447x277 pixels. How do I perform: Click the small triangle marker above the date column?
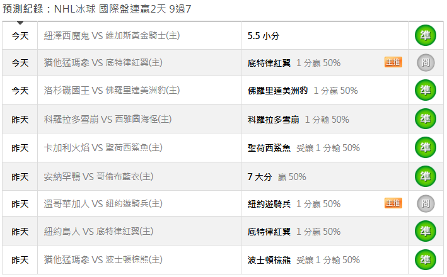click(x=20, y=23)
